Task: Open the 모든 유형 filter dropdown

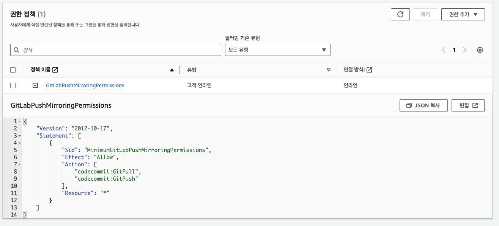Action: 278,50
